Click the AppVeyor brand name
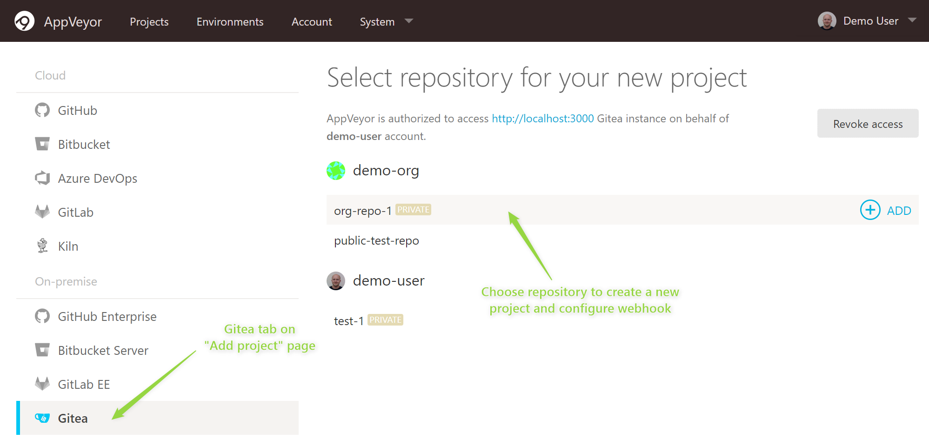The width and height of the screenshot is (929, 446). pyautogui.click(x=73, y=22)
